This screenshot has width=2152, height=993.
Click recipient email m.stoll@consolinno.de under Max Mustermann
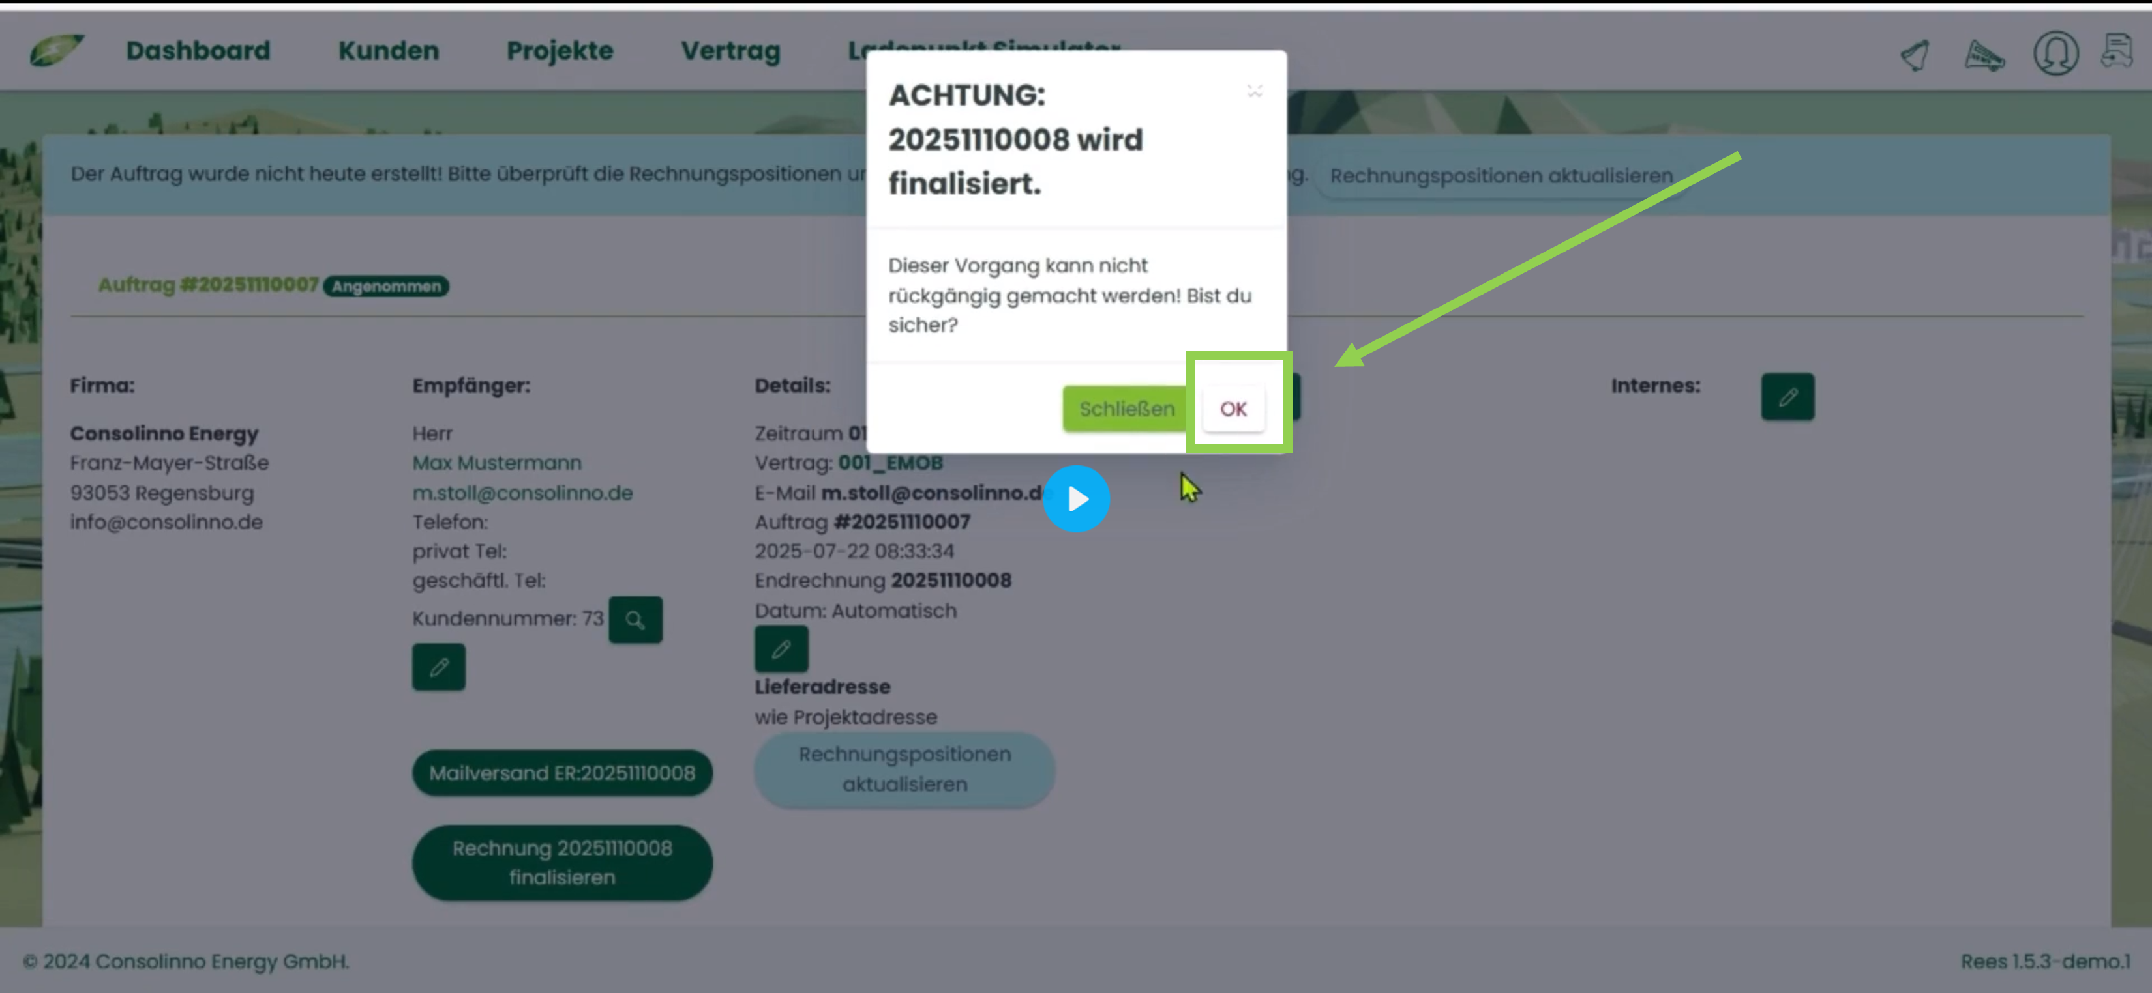522,493
